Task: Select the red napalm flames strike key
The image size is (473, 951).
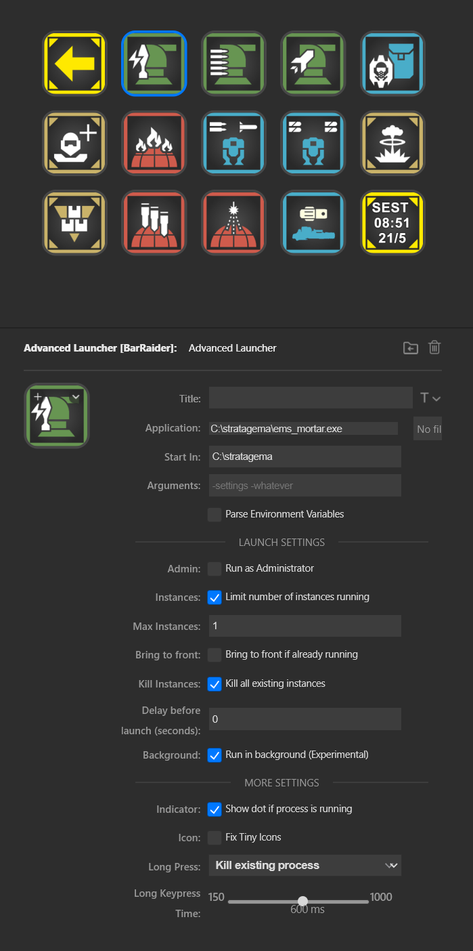Action: click(154, 143)
